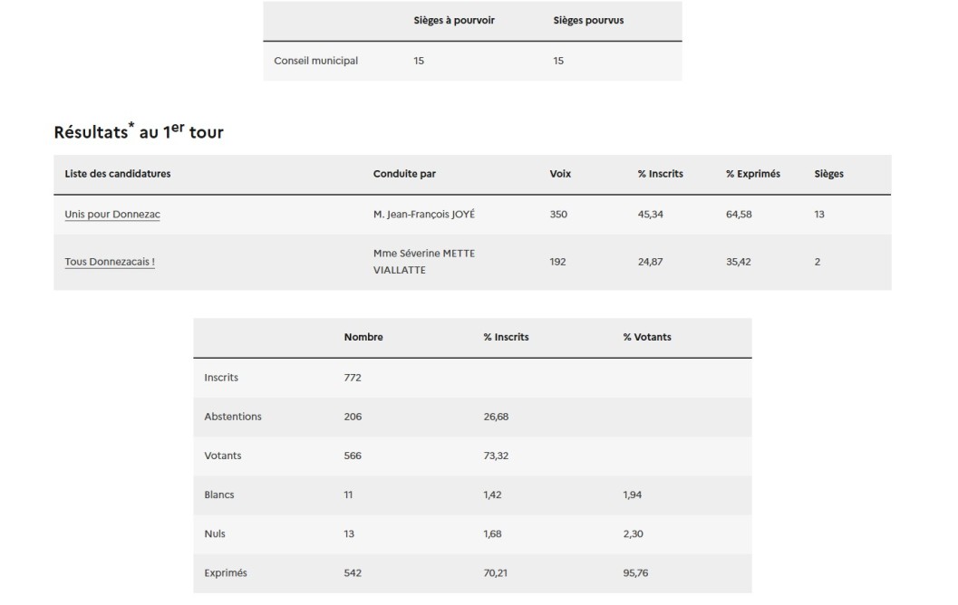Open the Unis pour Donnezac list link

(112, 215)
